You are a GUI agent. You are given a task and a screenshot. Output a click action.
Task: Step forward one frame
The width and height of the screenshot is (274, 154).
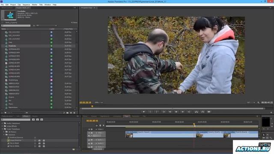[183, 112]
